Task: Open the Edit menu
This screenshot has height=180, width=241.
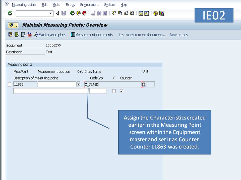Action: [45, 5]
